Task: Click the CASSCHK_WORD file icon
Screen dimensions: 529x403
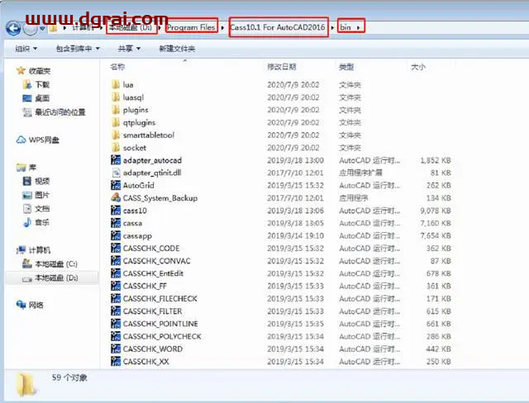Action: click(116, 348)
